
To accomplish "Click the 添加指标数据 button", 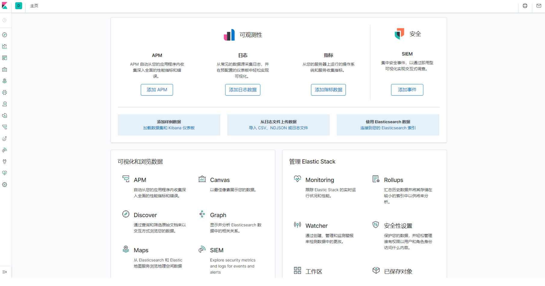I will (328, 90).
